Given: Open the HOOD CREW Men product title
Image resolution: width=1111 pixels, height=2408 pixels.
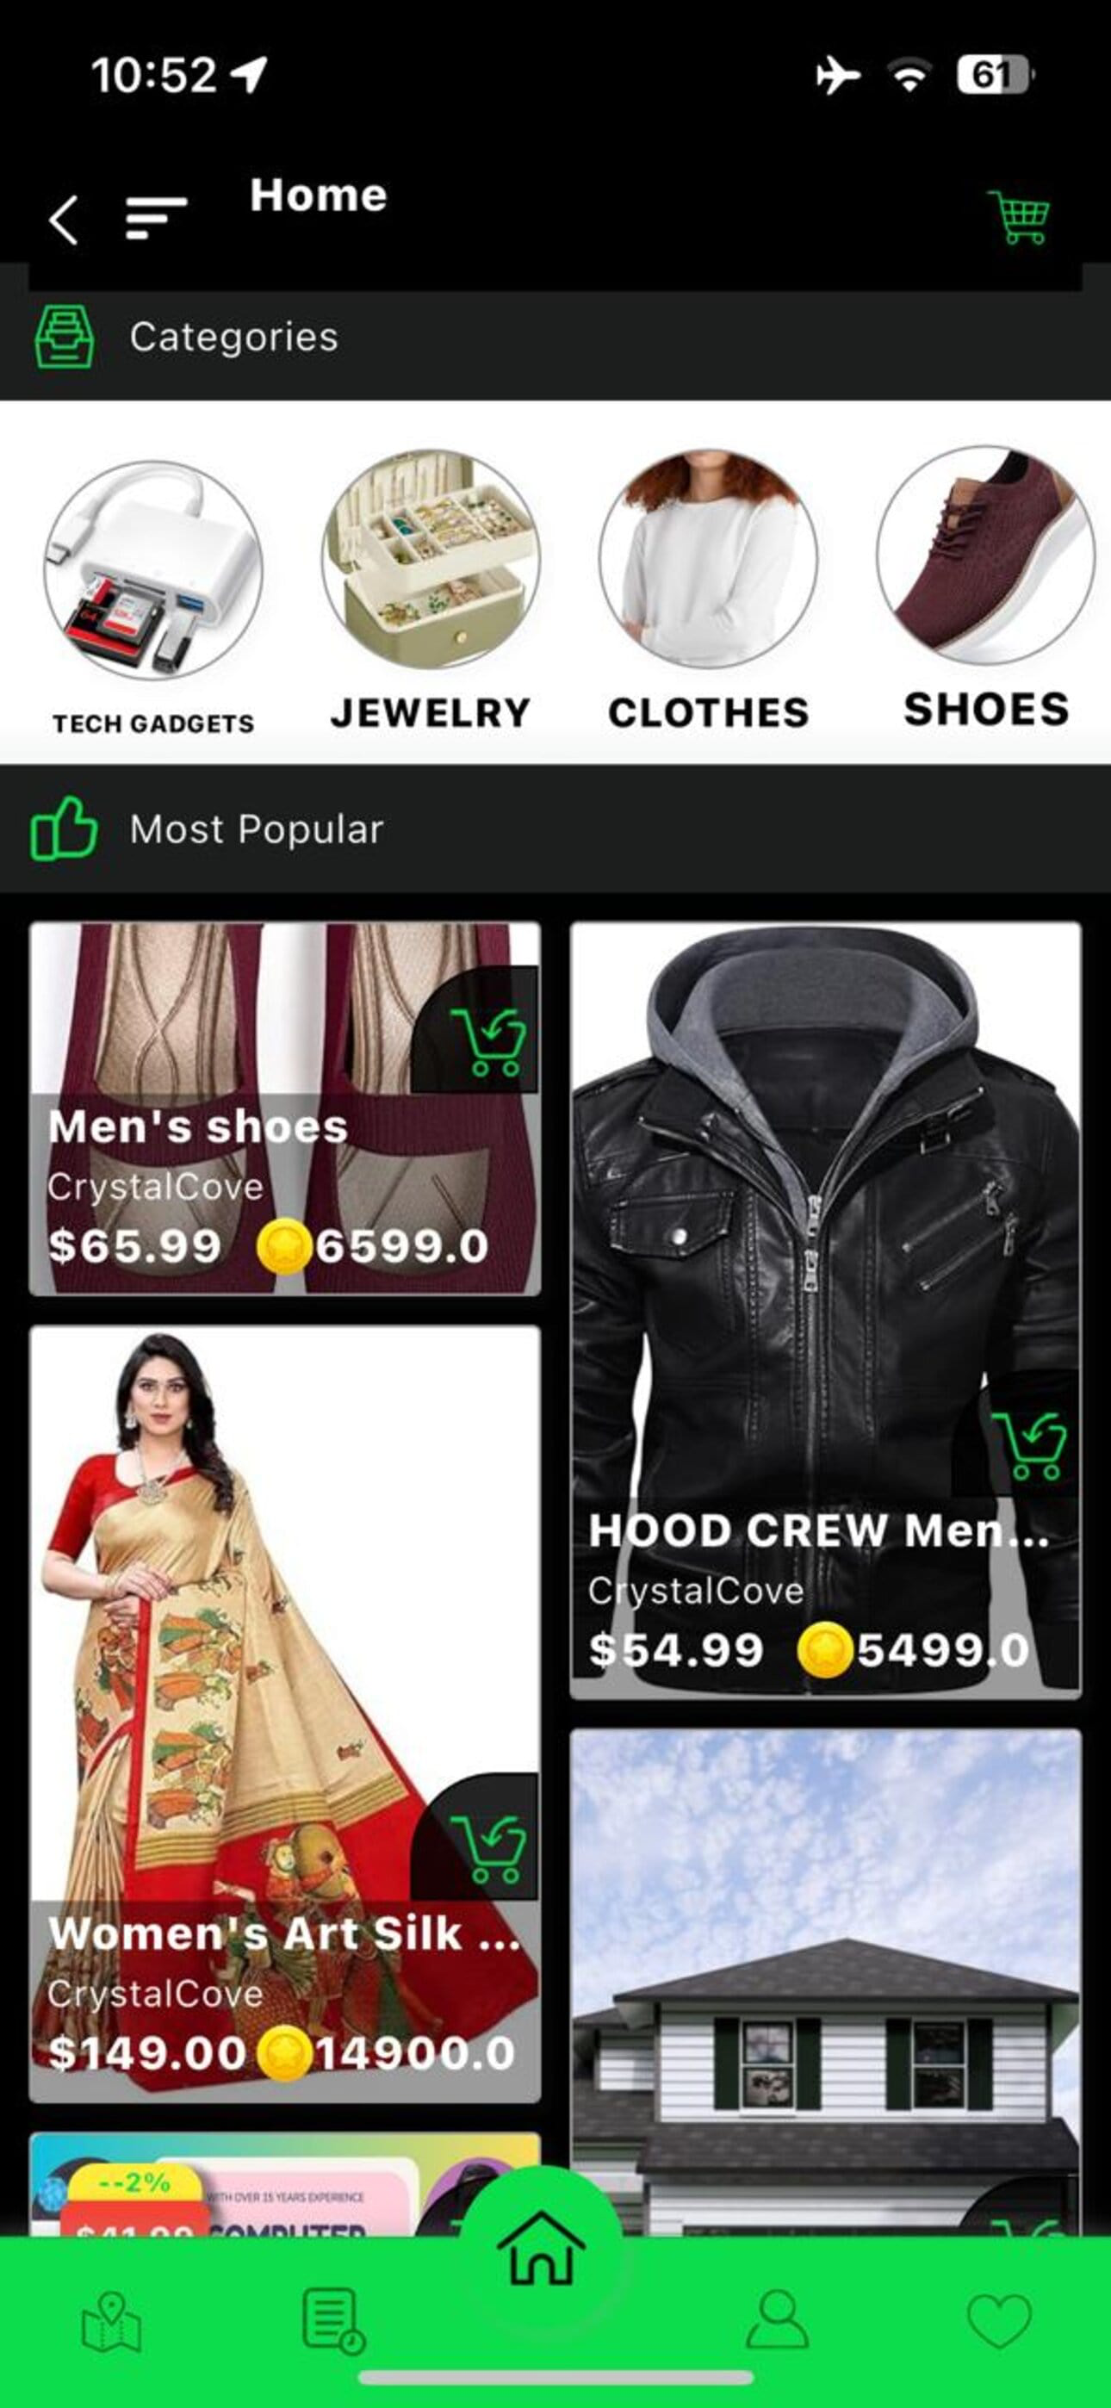Looking at the screenshot, I should (x=819, y=1530).
